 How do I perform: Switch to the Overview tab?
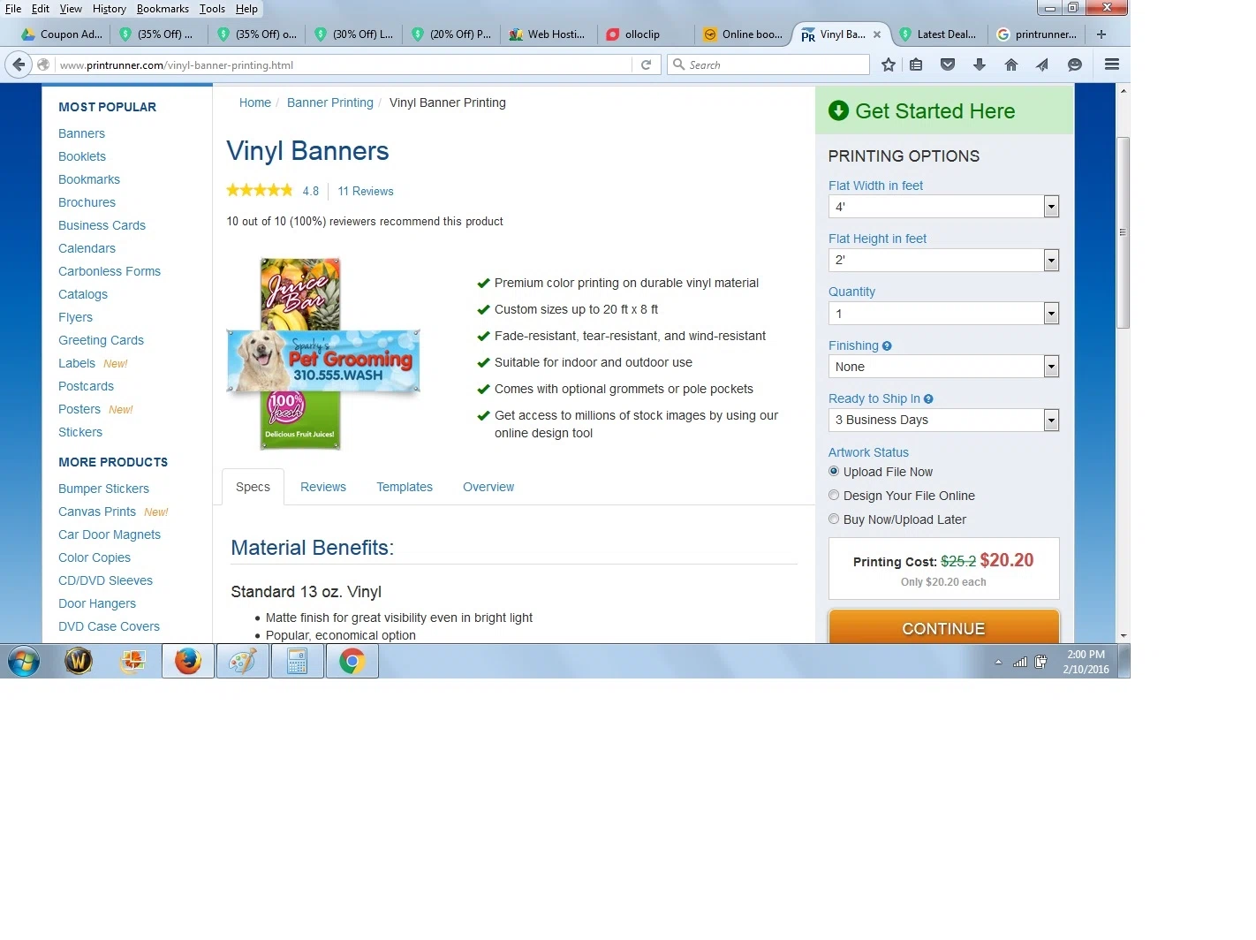tap(488, 487)
